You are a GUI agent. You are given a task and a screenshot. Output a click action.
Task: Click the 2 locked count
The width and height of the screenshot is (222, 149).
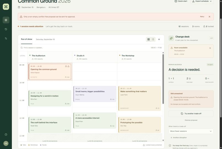click(209, 26)
